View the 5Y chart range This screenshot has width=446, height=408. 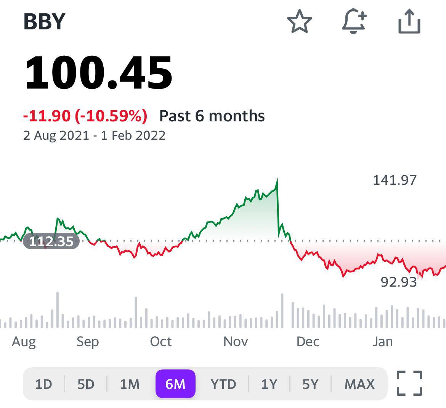pos(310,384)
